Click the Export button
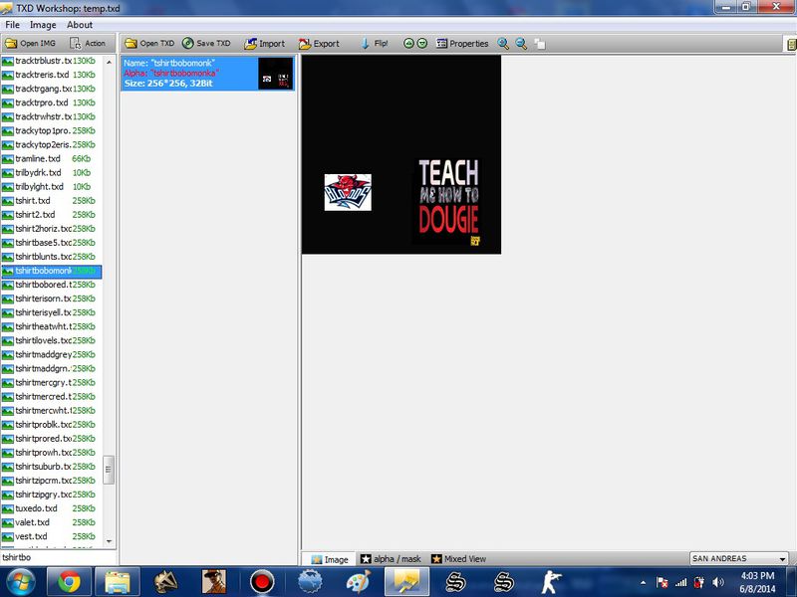This screenshot has height=597, width=797. point(319,44)
